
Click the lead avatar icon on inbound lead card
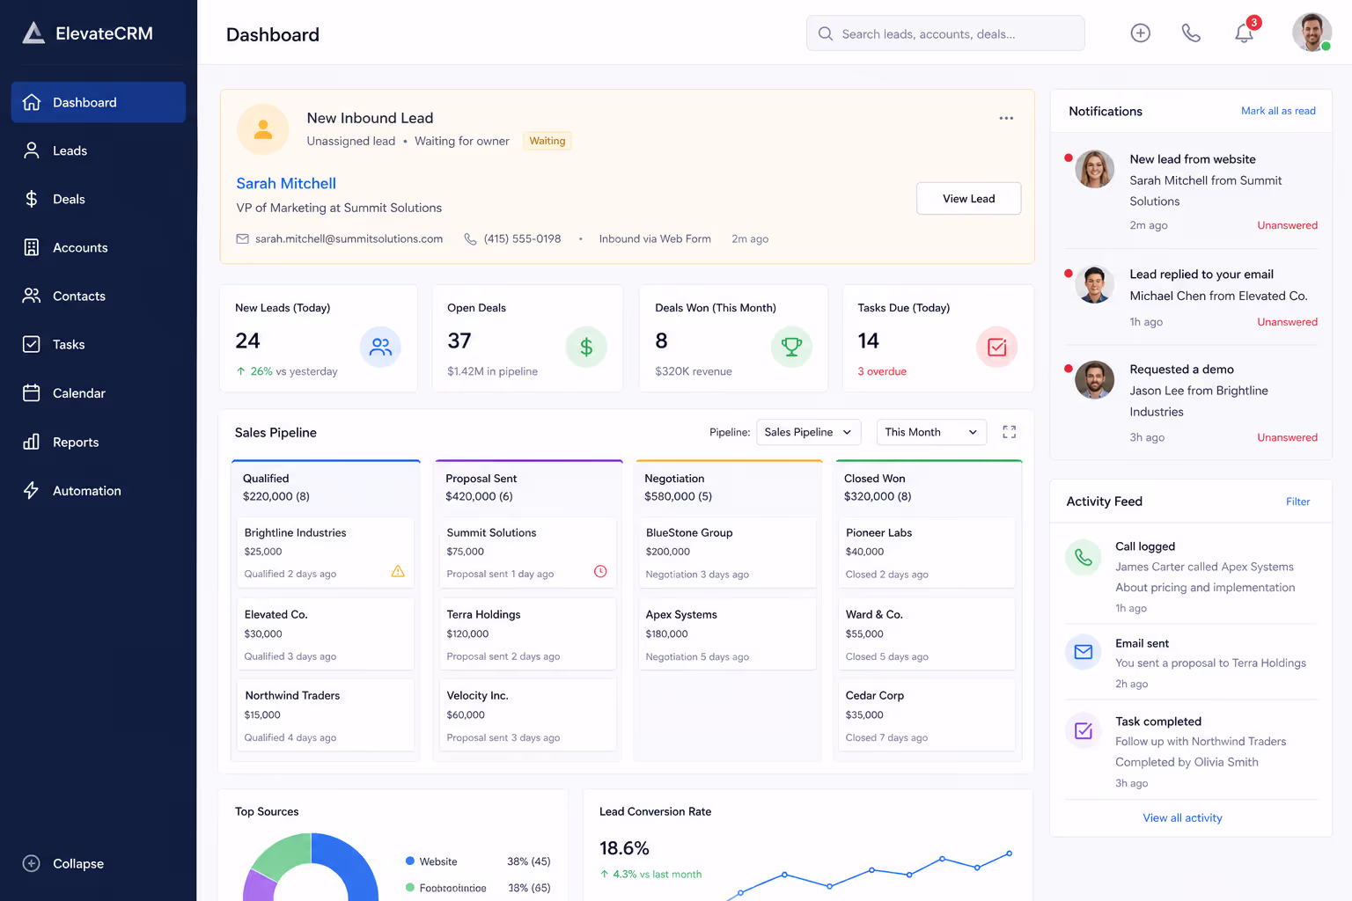[263, 129]
